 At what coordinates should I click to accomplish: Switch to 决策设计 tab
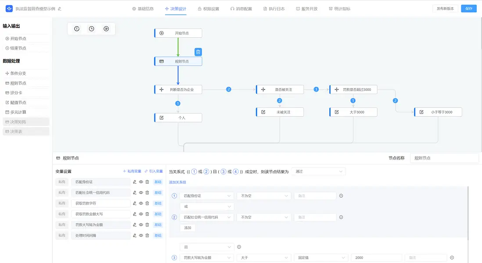[x=176, y=9]
